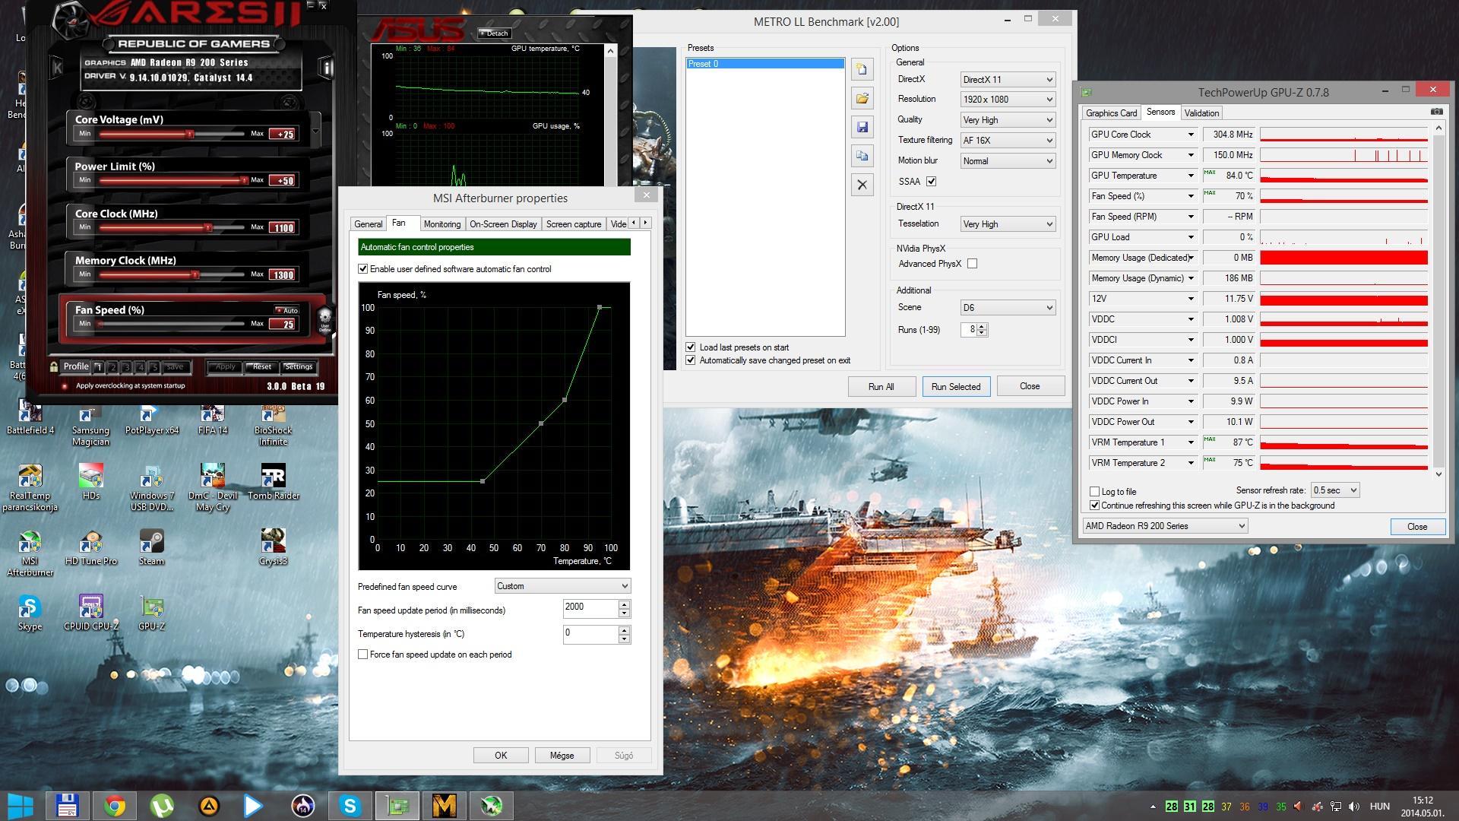This screenshot has height=821, width=1459.
Task: Check Force fan speed update on each period
Action: 363,655
